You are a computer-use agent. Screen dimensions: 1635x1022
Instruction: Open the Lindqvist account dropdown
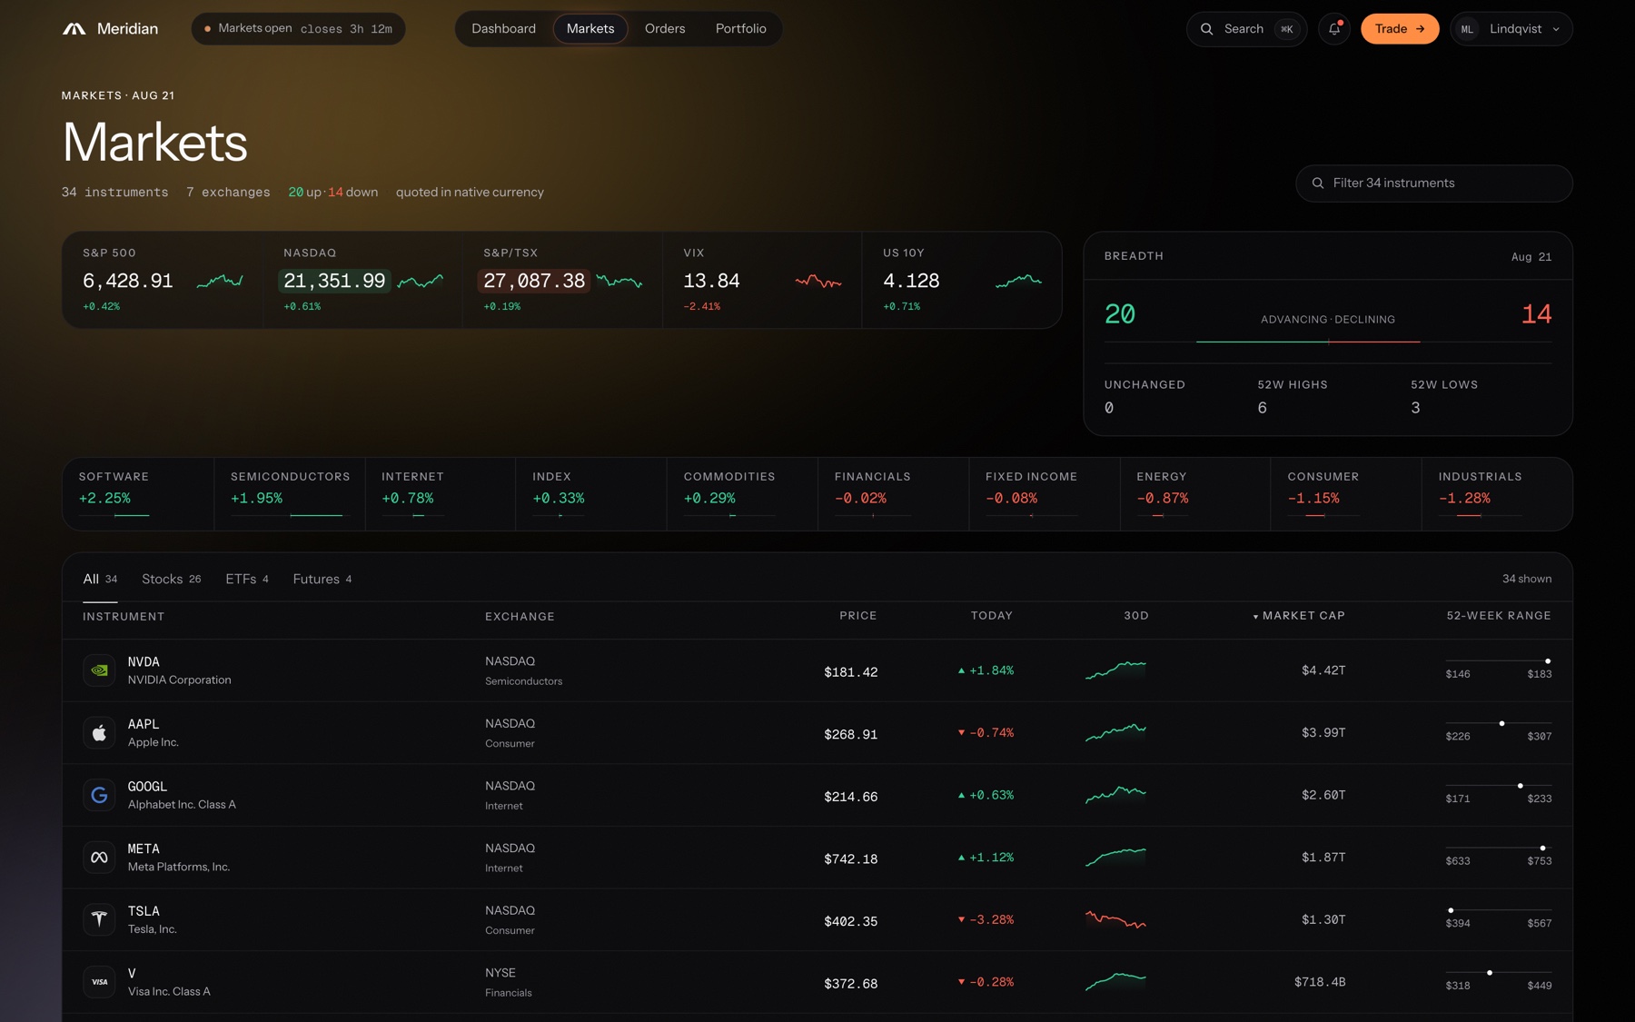click(1511, 29)
